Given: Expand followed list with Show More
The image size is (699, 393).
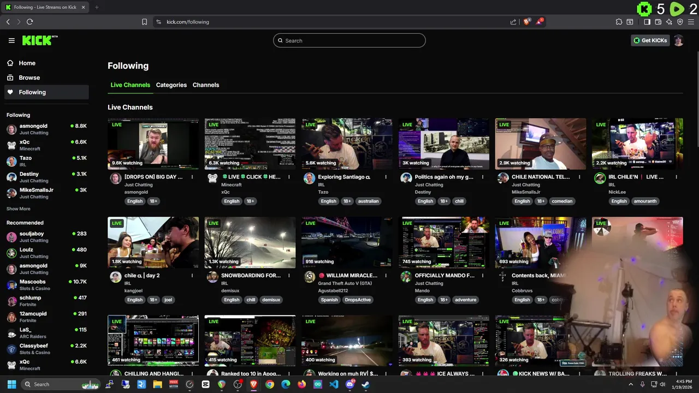Looking at the screenshot, I should pyautogui.click(x=19, y=209).
